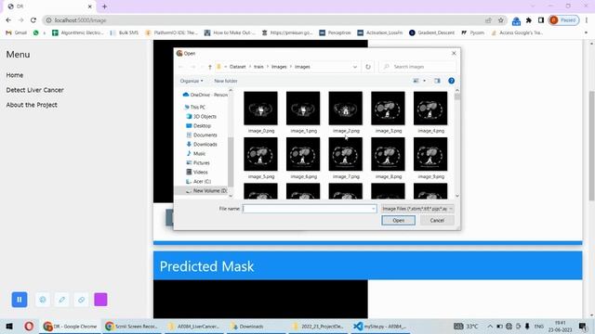Open Chrome's three-dot menu
Image resolution: width=595 pixels, height=334 pixels.
point(587,20)
